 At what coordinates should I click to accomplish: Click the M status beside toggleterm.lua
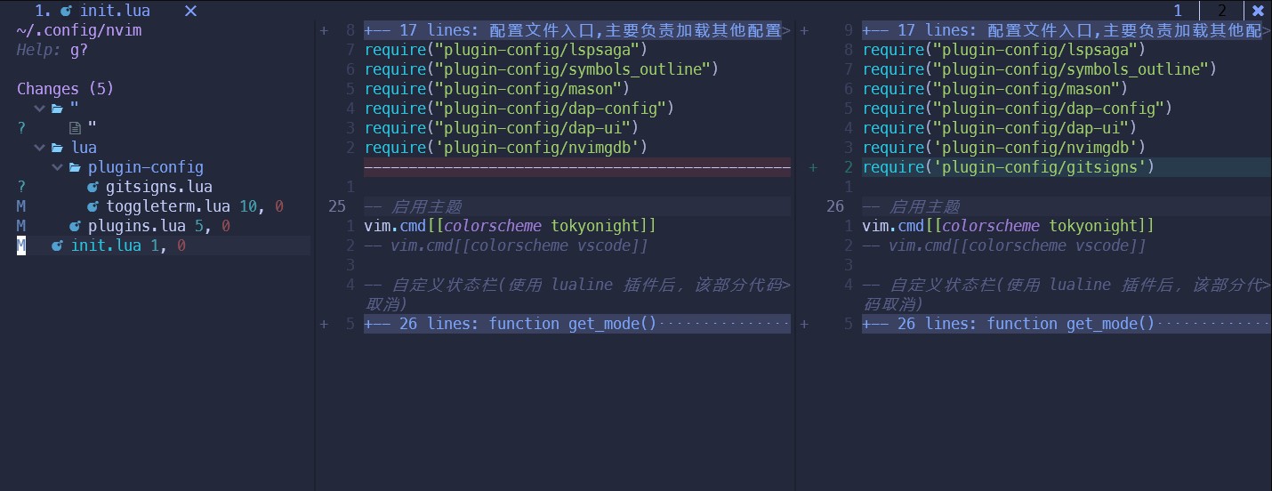tap(21, 206)
